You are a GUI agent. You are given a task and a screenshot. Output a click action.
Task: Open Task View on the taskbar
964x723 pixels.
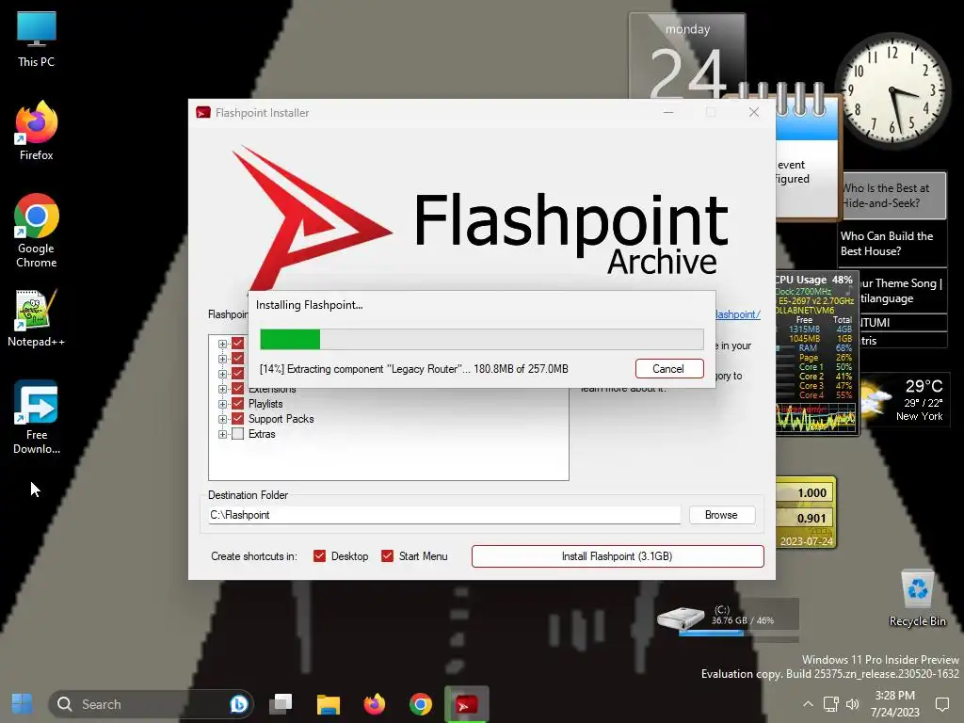(x=281, y=704)
